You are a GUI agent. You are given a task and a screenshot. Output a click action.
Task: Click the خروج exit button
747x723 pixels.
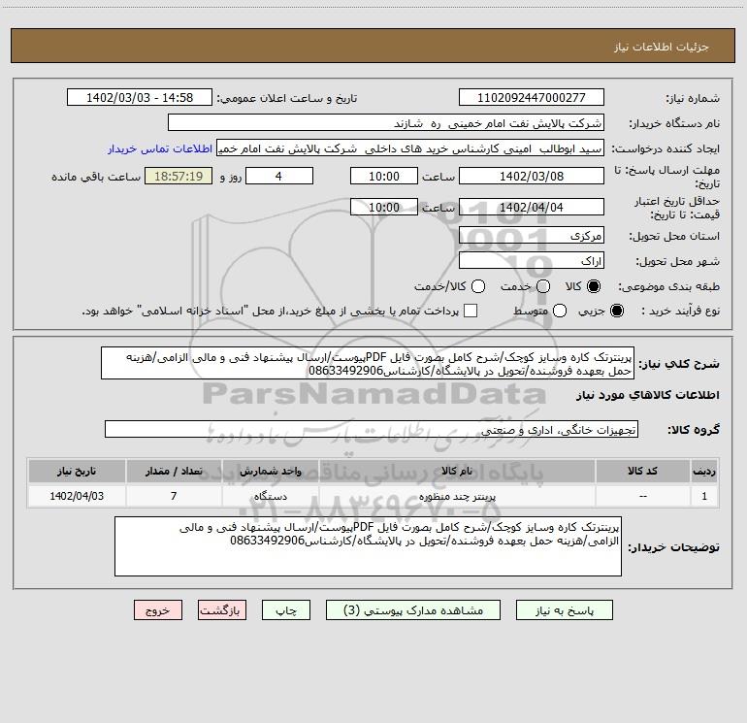(x=158, y=610)
